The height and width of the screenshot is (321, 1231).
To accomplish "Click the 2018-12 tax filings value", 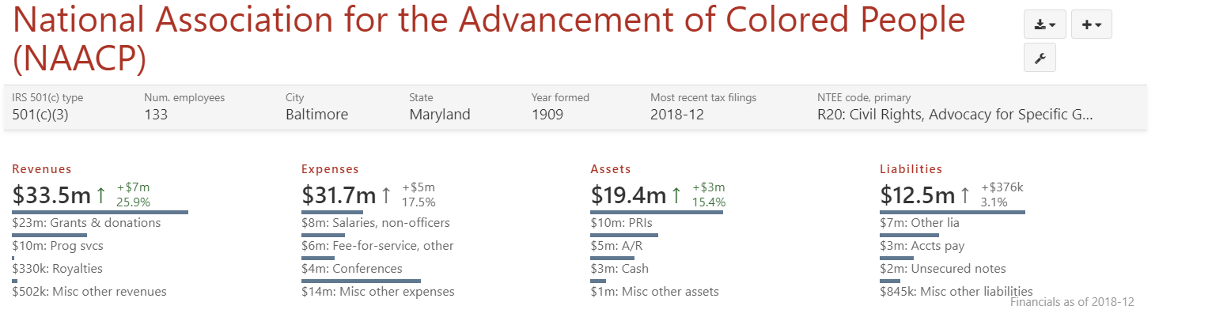I will pos(677,115).
